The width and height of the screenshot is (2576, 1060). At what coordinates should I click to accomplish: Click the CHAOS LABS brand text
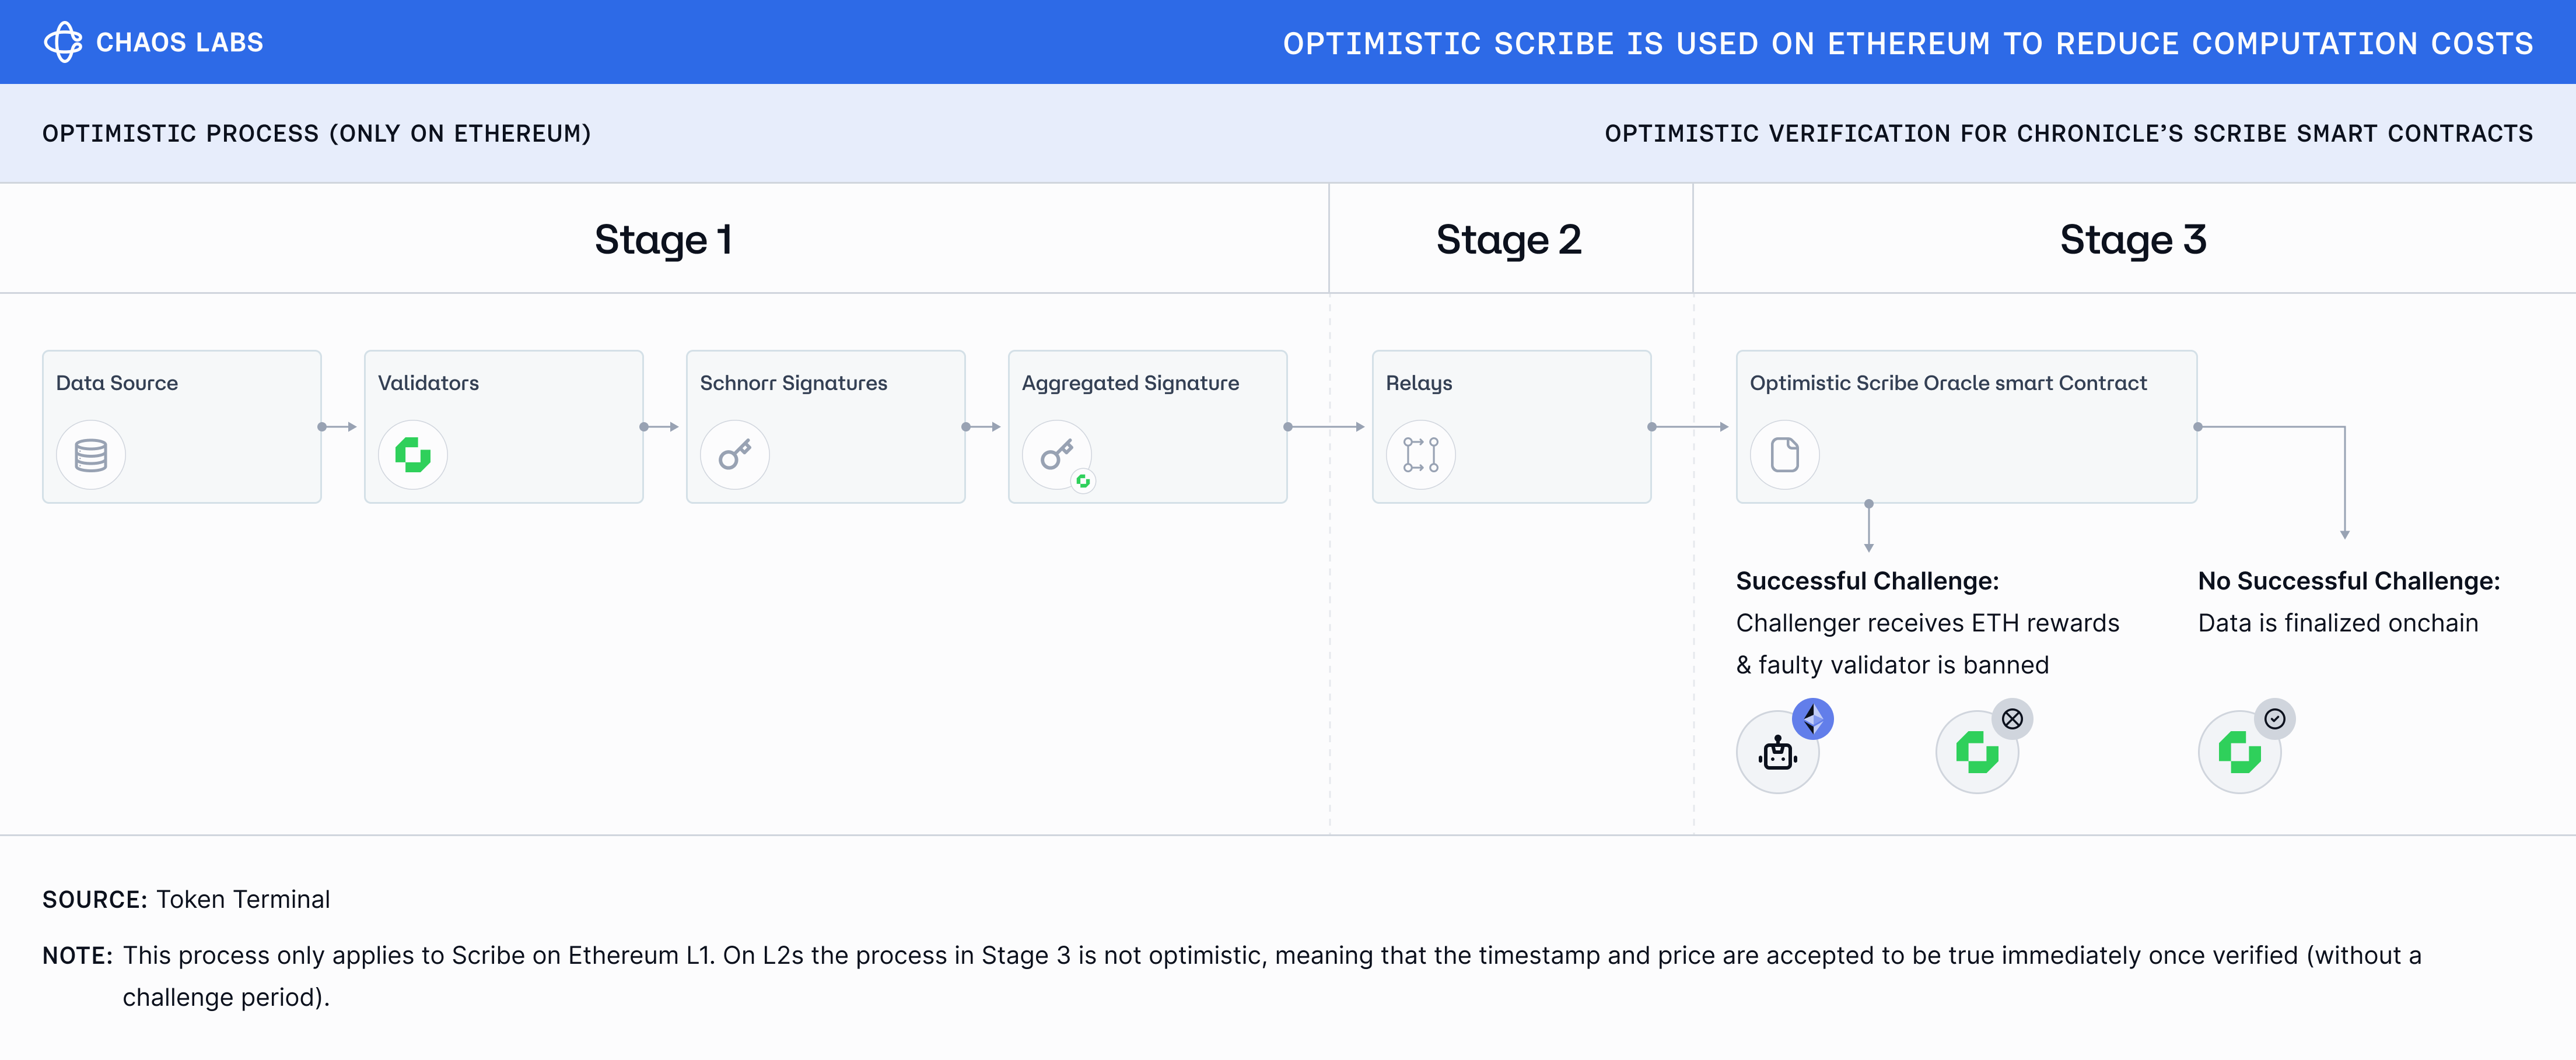tap(180, 43)
